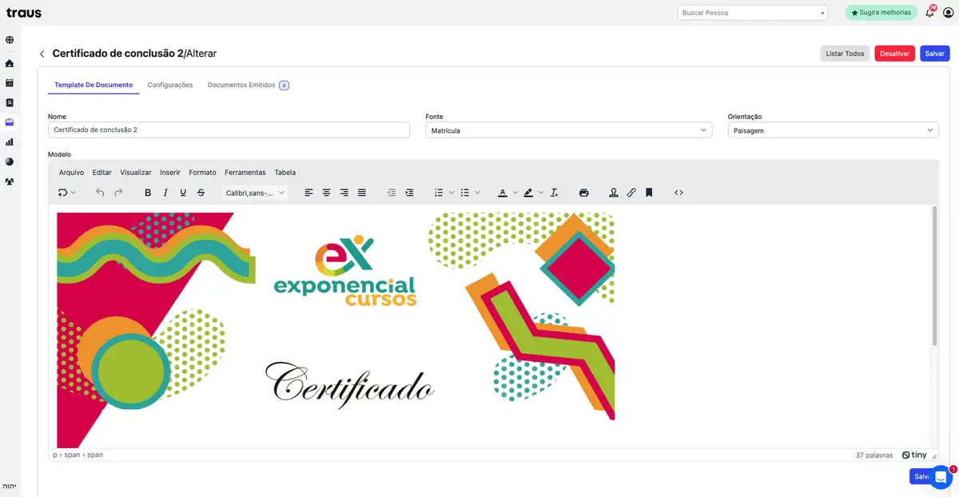The height and width of the screenshot is (497, 959).
Task: Click the Sugira melhorias button
Action: [x=881, y=13]
